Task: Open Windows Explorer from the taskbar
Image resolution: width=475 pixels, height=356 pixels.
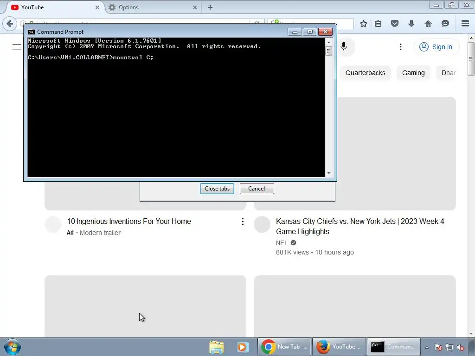Action: click(217, 347)
